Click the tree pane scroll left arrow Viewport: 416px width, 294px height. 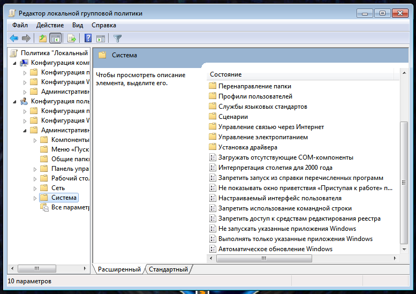tap(12, 268)
